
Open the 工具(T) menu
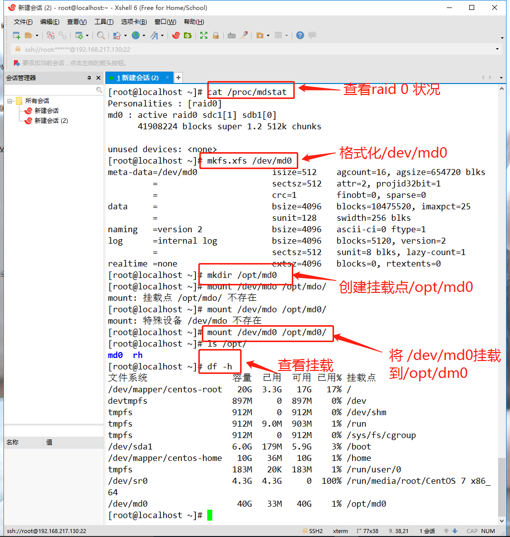(x=104, y=22)
